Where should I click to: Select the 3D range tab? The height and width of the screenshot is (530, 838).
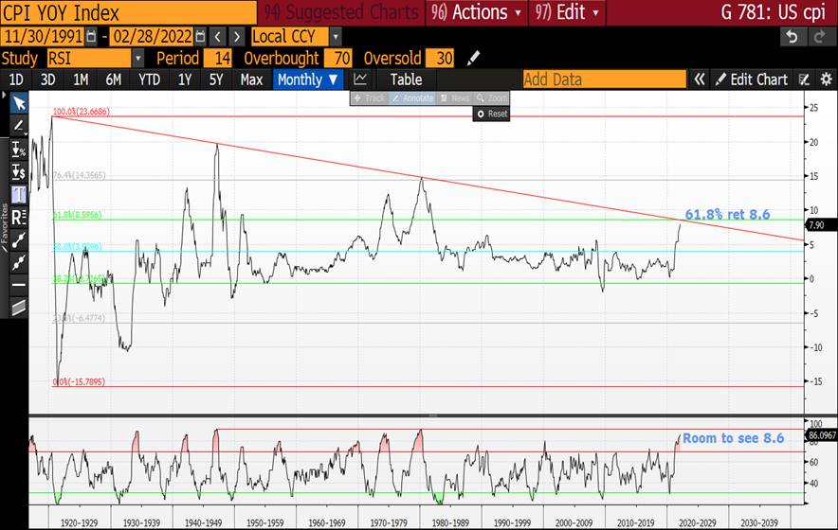[x=48, y=79]
